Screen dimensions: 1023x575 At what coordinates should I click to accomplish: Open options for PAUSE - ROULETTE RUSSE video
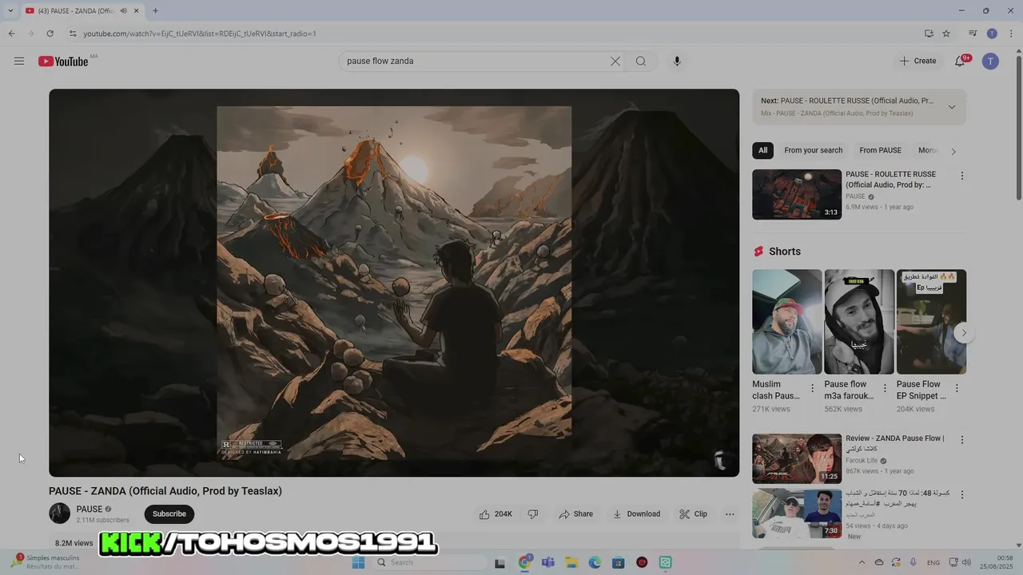tap(962, 176)
